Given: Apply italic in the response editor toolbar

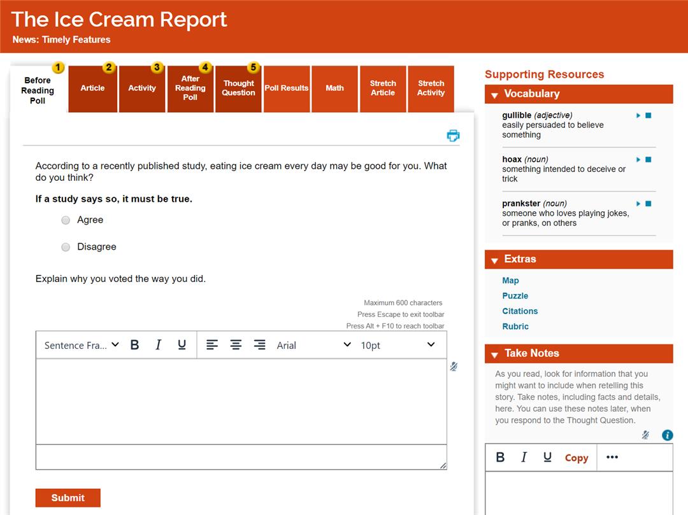Looking at the screenshot, I should coord(158,345).
